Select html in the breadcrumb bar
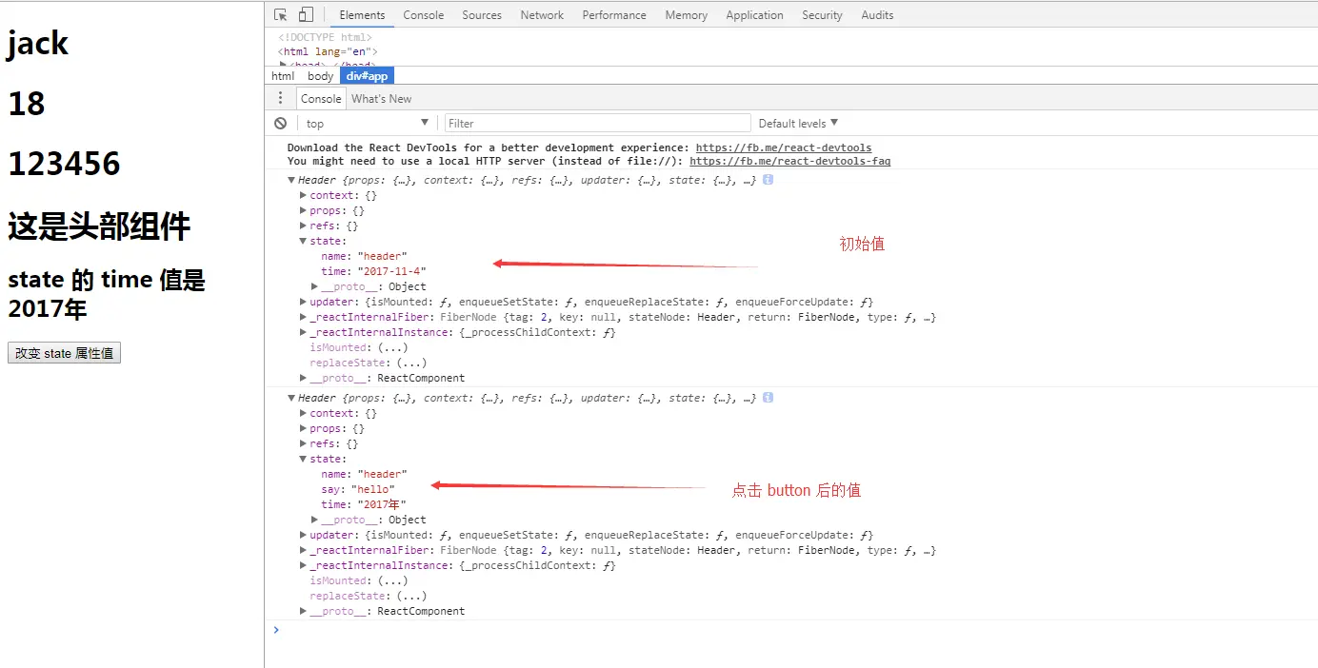 coord(283,76)
